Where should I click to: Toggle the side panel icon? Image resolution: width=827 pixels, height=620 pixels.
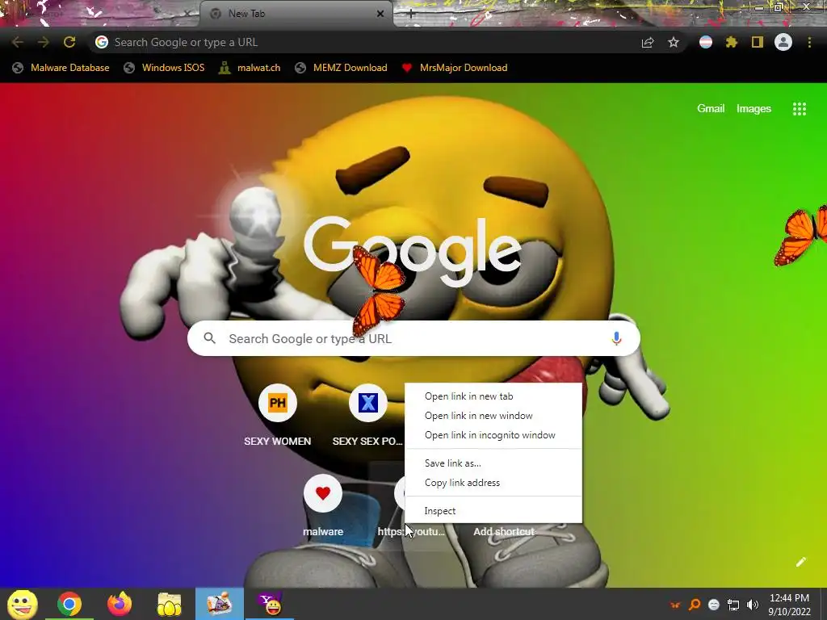pyautogui.click(x=758, y=42)
